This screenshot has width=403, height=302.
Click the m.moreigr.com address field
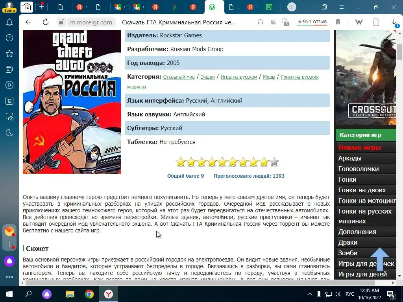[91, 22]
